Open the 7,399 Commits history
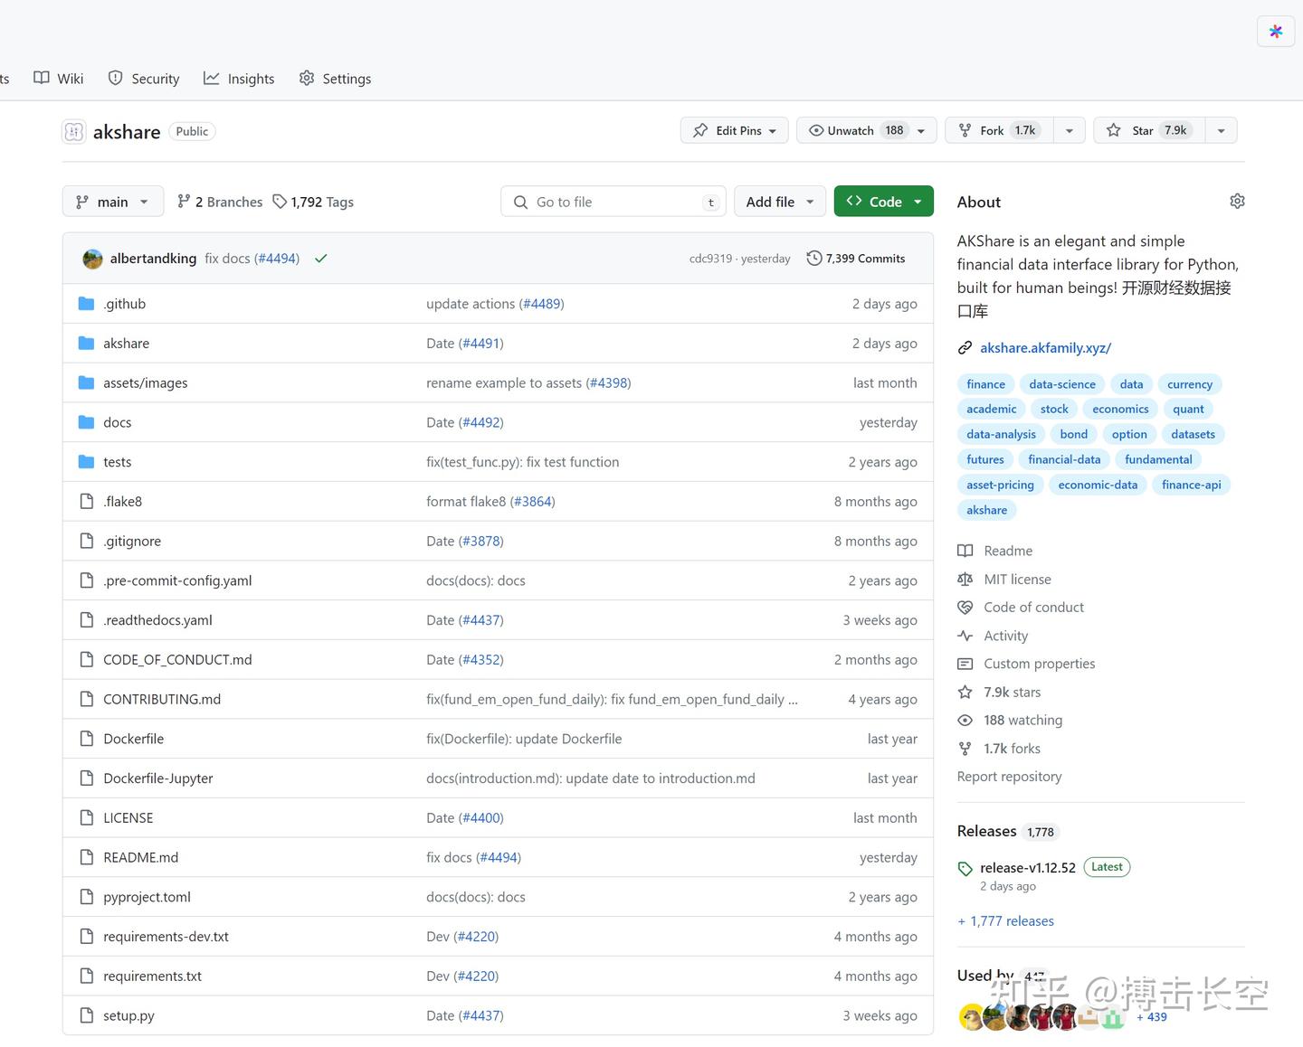The height and width of the screenshot is (1047, 1303). pyautogui.click(x=855, y=259)
